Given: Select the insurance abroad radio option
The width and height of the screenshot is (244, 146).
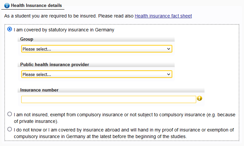Looking at the screenshot, I should point(10,129).
